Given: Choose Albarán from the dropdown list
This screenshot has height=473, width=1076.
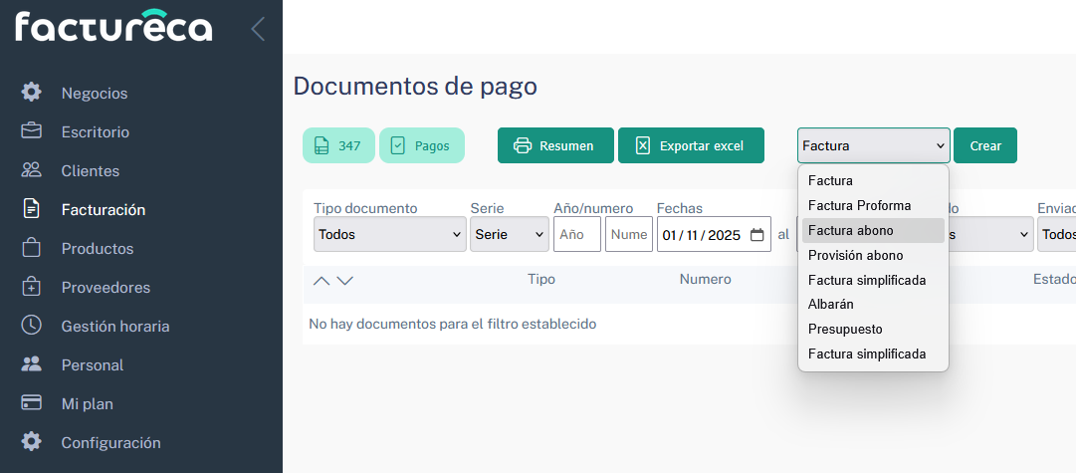Looking at the screenshot, I should coord(873,304).
